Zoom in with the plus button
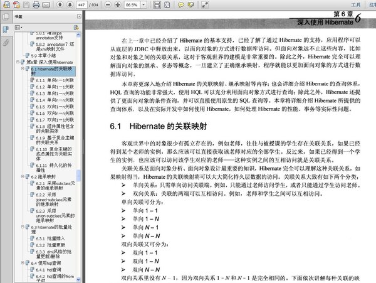The image size is (376, 283). pyautogui.click(x=118, y=4)
